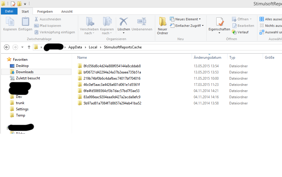Screen dimensions: 282x177
Task: Go up one folder level
Action: pyautogui.click(x=29, y=47)
